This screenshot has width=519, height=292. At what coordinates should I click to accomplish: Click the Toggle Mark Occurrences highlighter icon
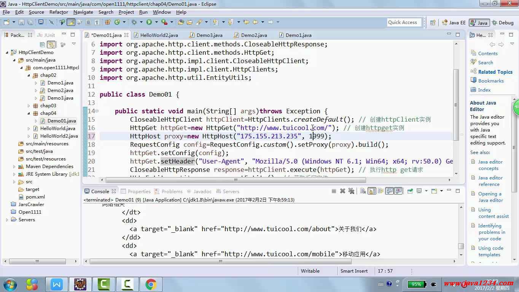[71, 22]
